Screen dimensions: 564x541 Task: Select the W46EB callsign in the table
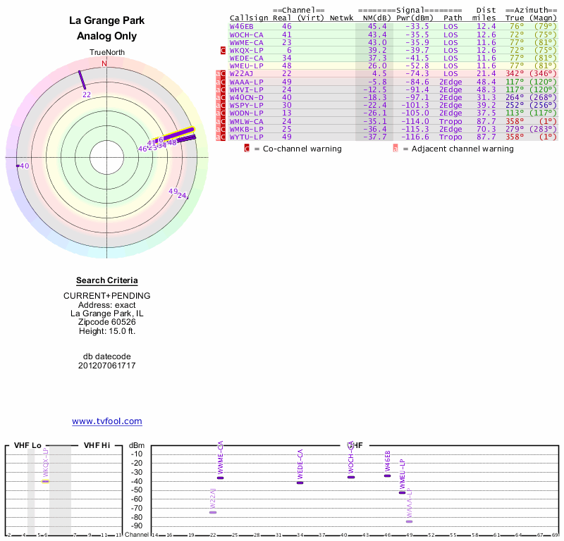pyautogui.click(x=241, y=26)
